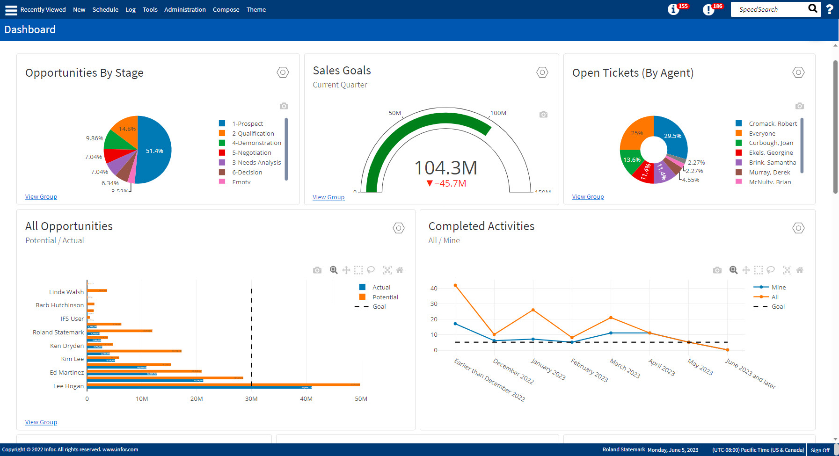Viewport: 839px width, 456px height.
Task: Select the Pan tool on Completed Activities chart
Action: [746, 270]
